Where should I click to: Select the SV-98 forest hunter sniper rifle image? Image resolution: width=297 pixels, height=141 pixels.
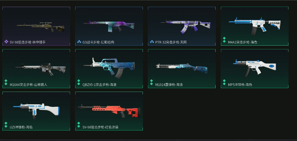[41, 27]
